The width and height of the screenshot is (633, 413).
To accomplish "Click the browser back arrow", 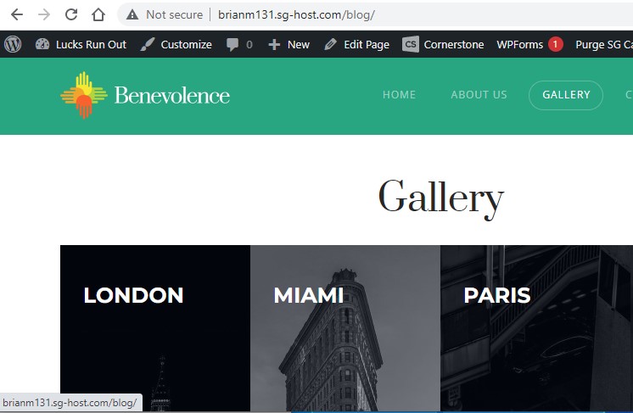I will [17, 14].
